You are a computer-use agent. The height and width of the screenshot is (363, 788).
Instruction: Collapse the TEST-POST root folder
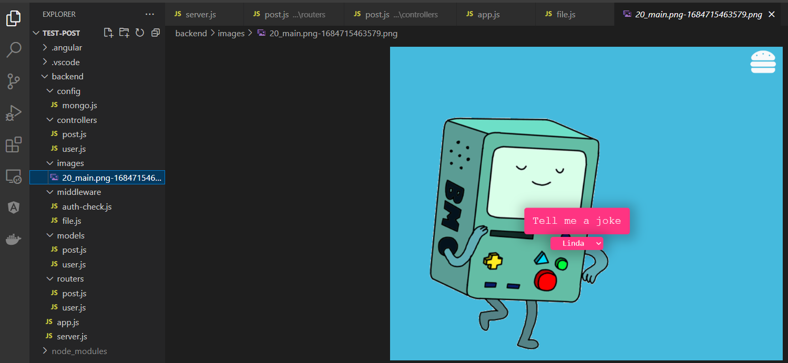click(36, 33)
